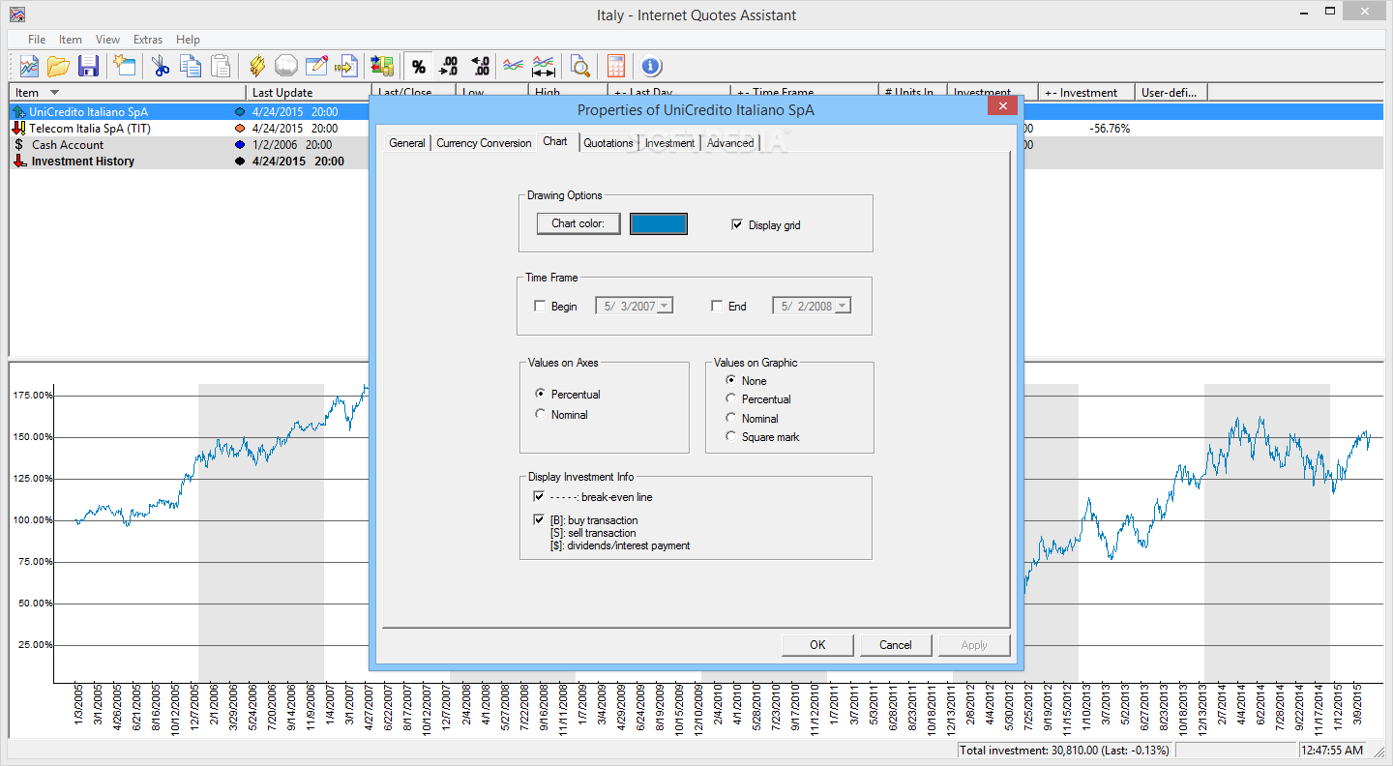Click the magnifier print preview icon
The height and width of the screenshot is (766, 1393).
coord(579,66)
